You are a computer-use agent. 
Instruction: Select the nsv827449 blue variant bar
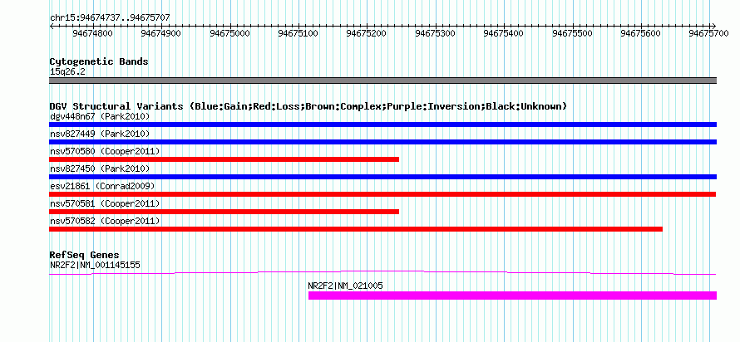382,142
